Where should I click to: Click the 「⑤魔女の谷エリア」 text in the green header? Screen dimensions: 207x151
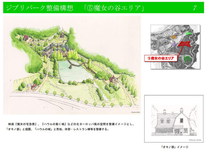point(114,8)
